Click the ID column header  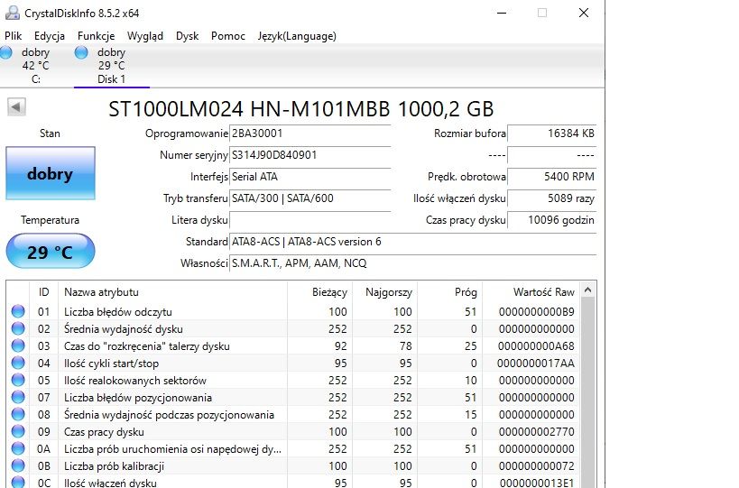(x=44, y=292)
